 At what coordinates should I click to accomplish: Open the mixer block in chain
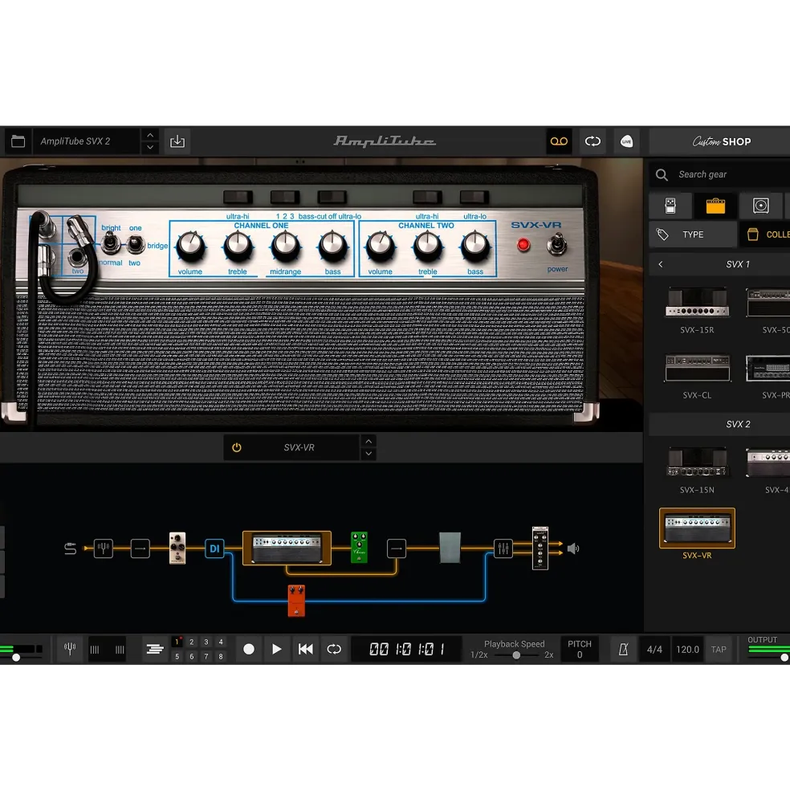coord(503,548)
